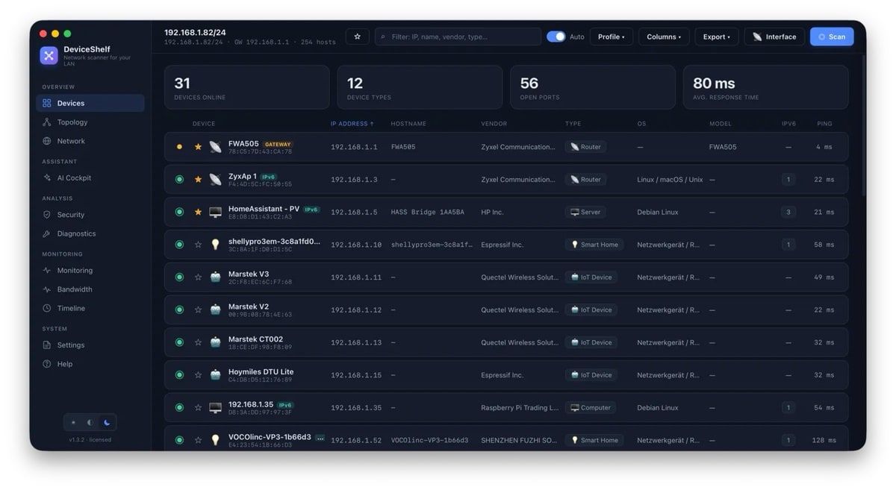Screen dimensions: 896x490
Task: Select the dark theme moon icon
Action: click(107, 423)
